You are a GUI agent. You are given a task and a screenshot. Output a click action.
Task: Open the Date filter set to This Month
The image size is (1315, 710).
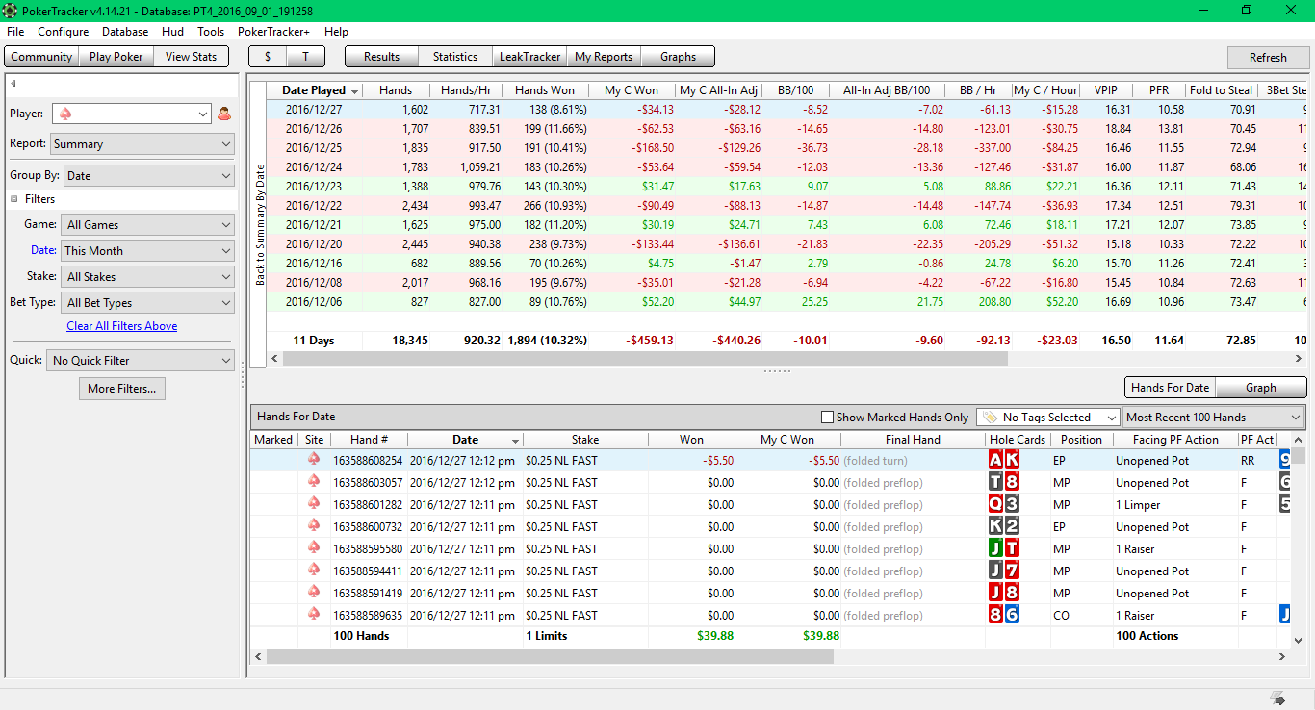pos(147,251)
